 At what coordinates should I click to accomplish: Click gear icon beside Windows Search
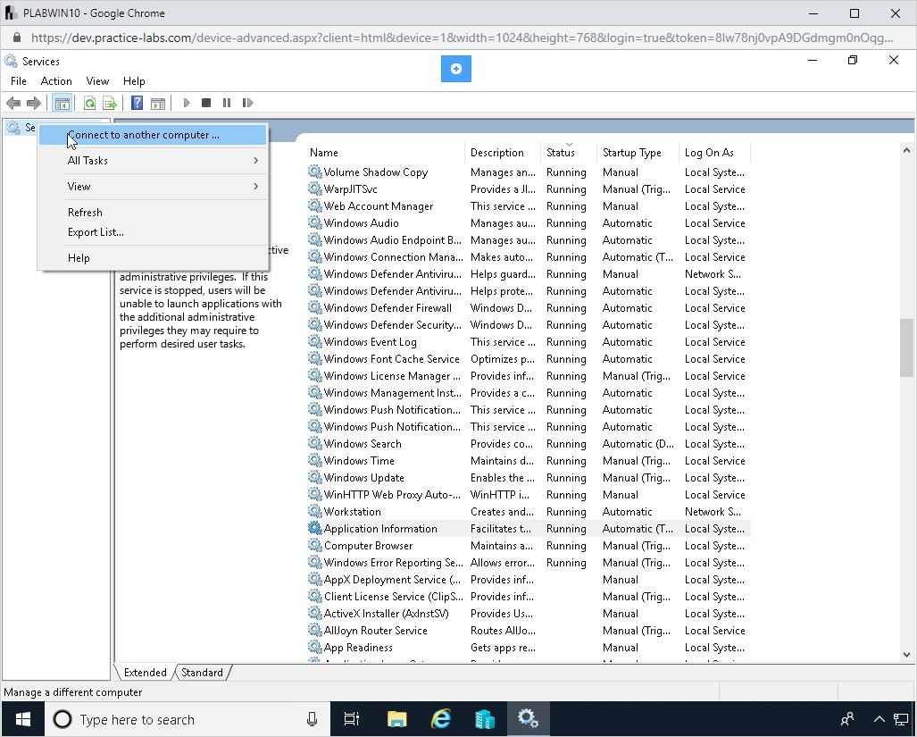pyautogui.click(x=314, y=443)
